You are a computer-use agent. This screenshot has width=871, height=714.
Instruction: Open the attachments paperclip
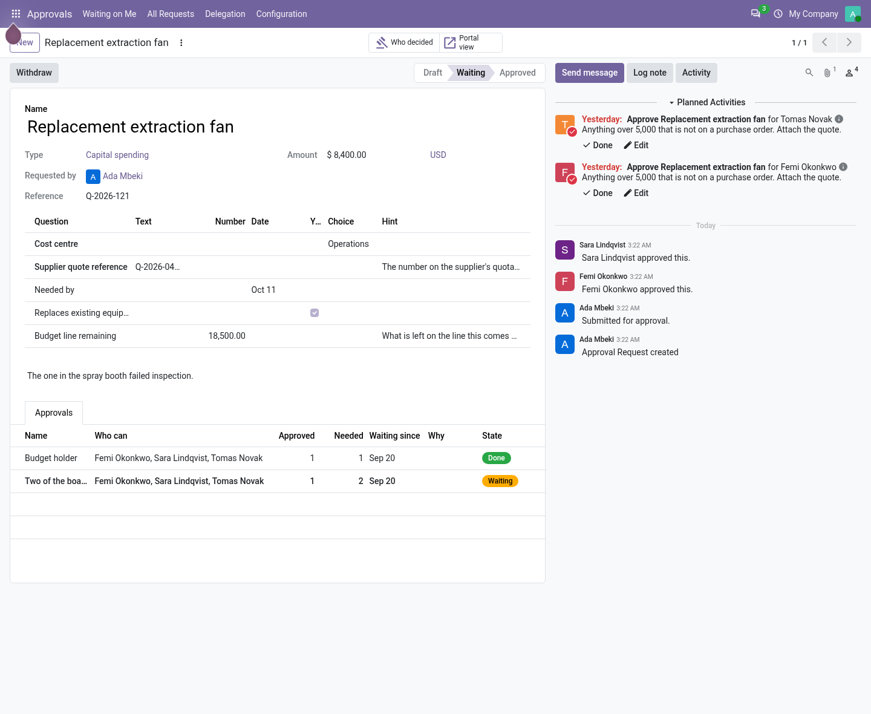tap(827, 73)
